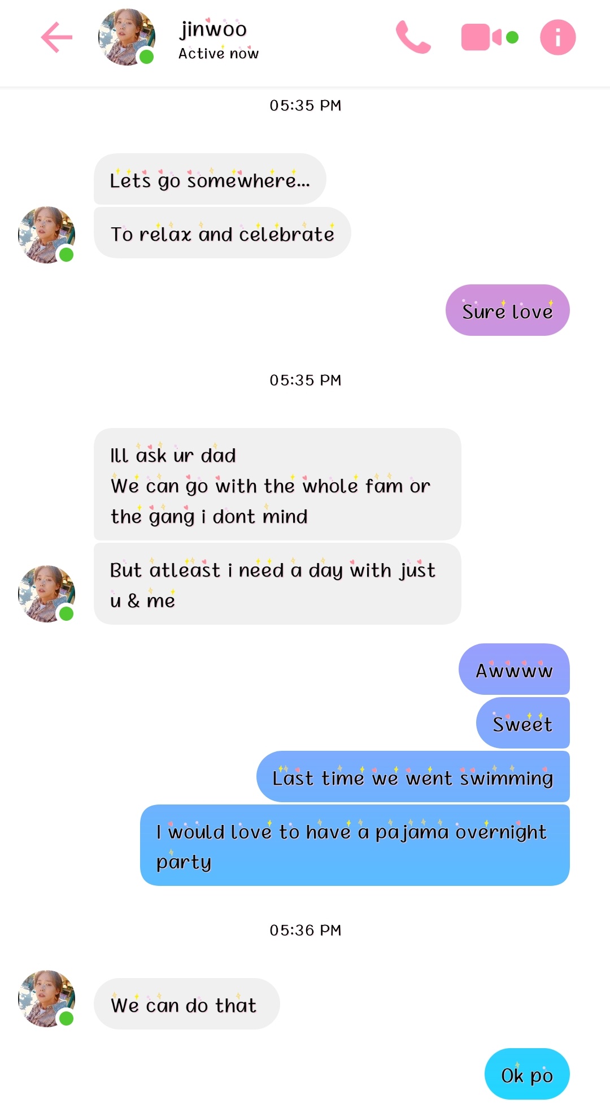Tap the purple "Sure love" message
The height and width of the screenshot is (1103, 610).
click(507, 310)
